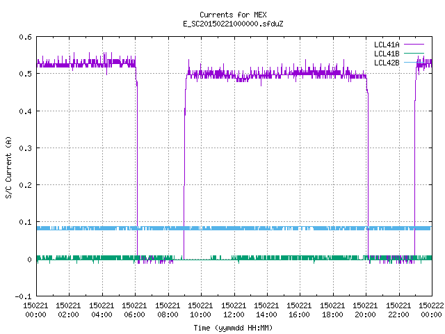Click the x-axis label 'Time (yymmdd HH:MM)'
This screenshot has height=334, width=445.
[233, 328]
